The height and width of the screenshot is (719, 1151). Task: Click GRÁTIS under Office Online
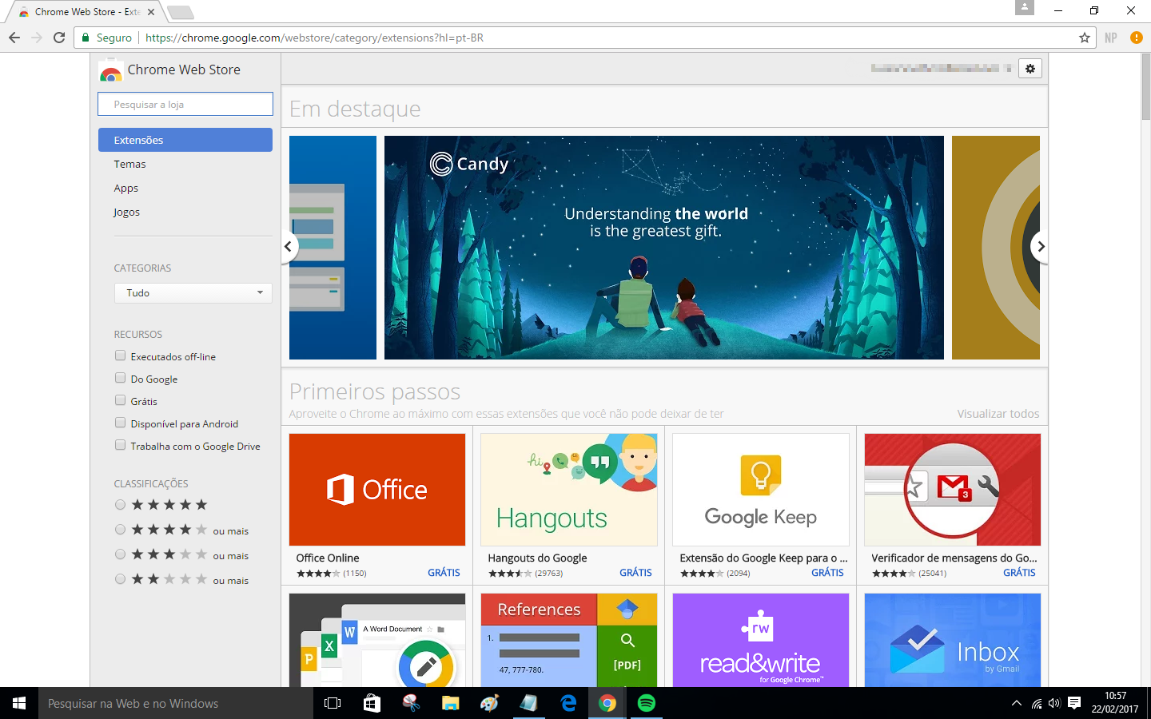click(x=444, y=573)
